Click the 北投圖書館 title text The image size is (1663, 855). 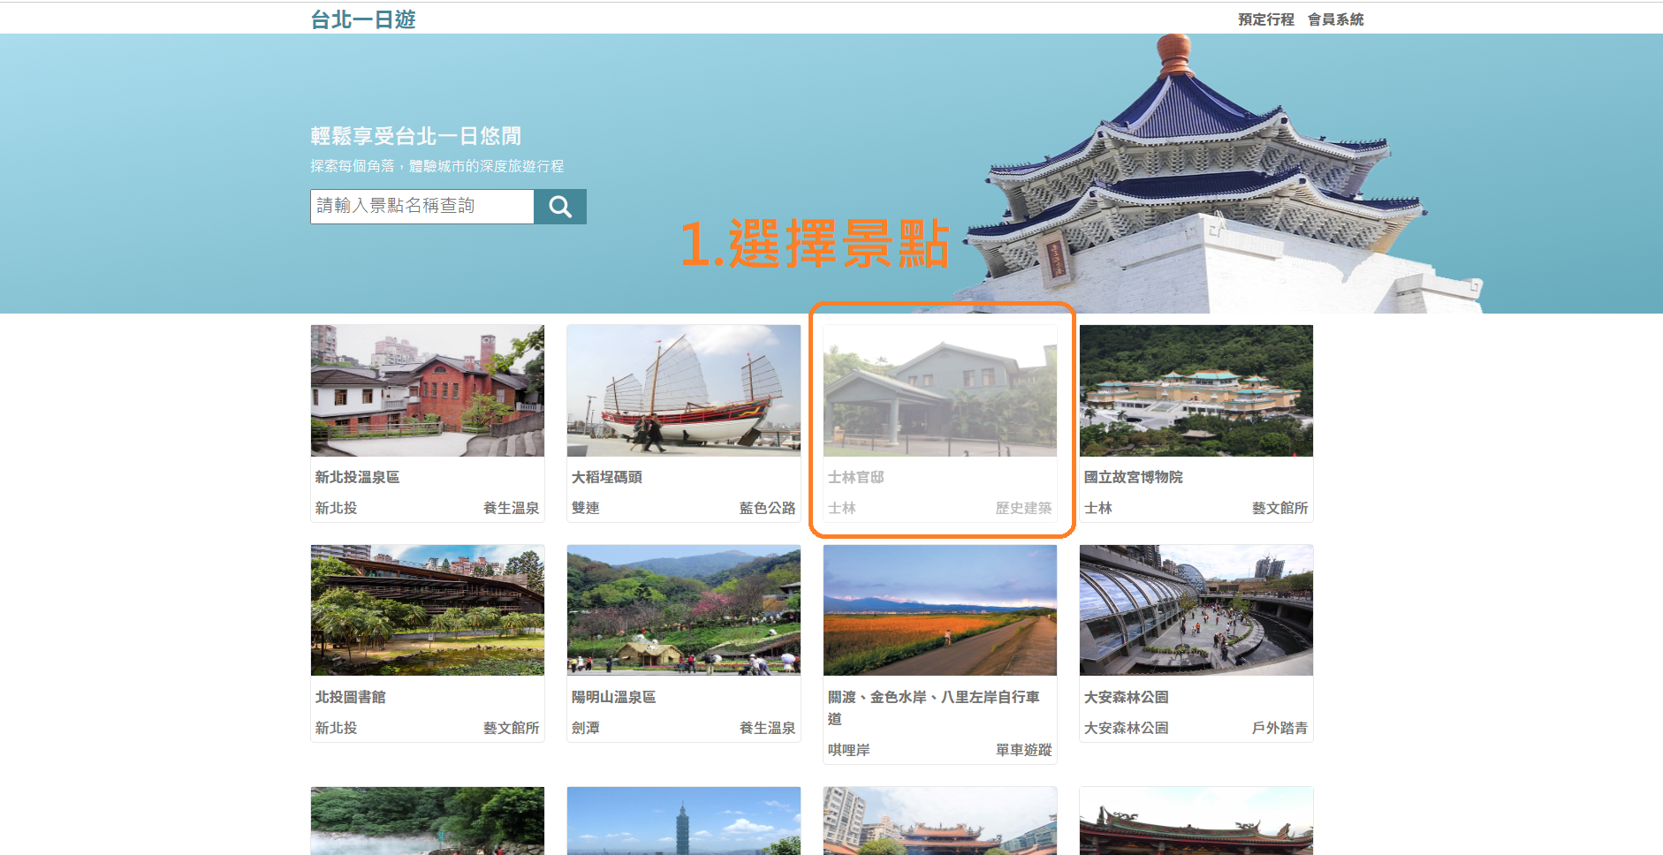350,697
